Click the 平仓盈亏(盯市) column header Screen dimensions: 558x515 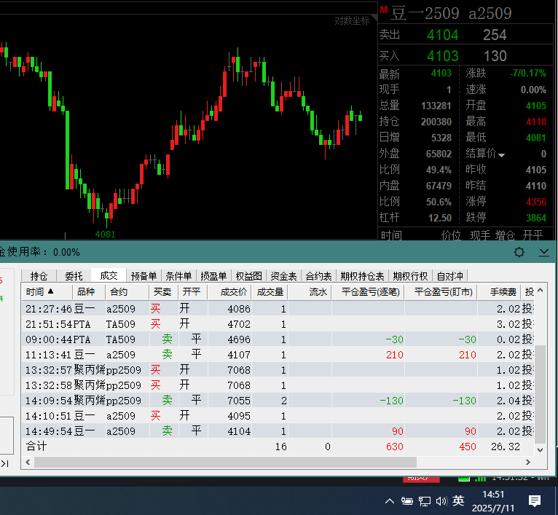point(441,292)
